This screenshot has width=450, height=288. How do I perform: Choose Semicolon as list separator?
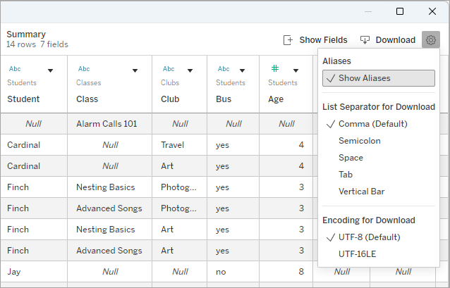click(x=359, y=141)
